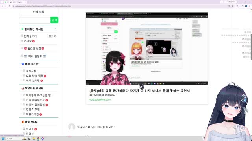Open the 자유게시판 free board
The height and width of the screenshot is (141, 252).
pos(32,114)
